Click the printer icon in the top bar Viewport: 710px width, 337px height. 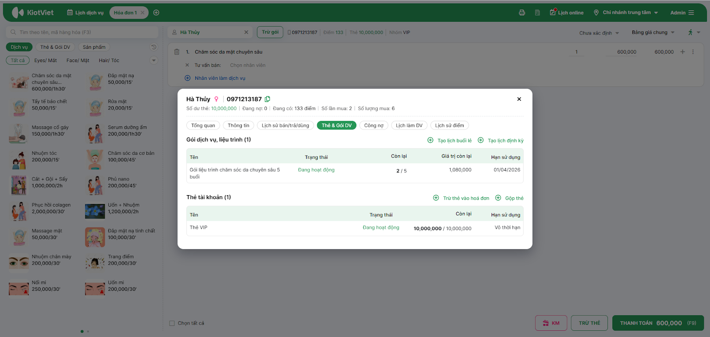[522, 13]
